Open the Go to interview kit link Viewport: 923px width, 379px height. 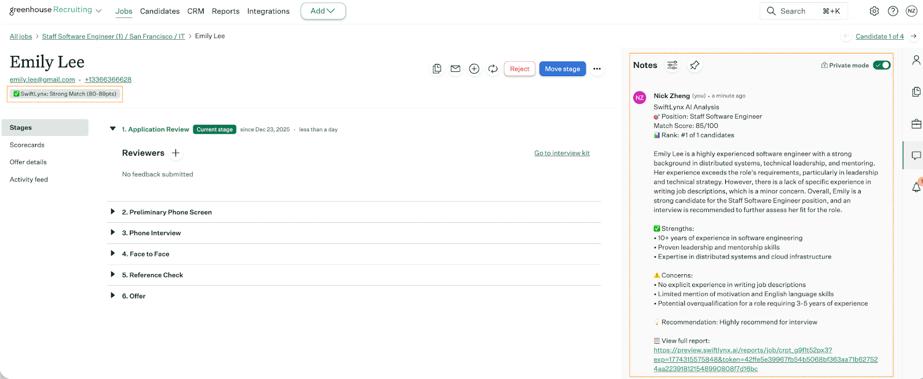(562, 153)
